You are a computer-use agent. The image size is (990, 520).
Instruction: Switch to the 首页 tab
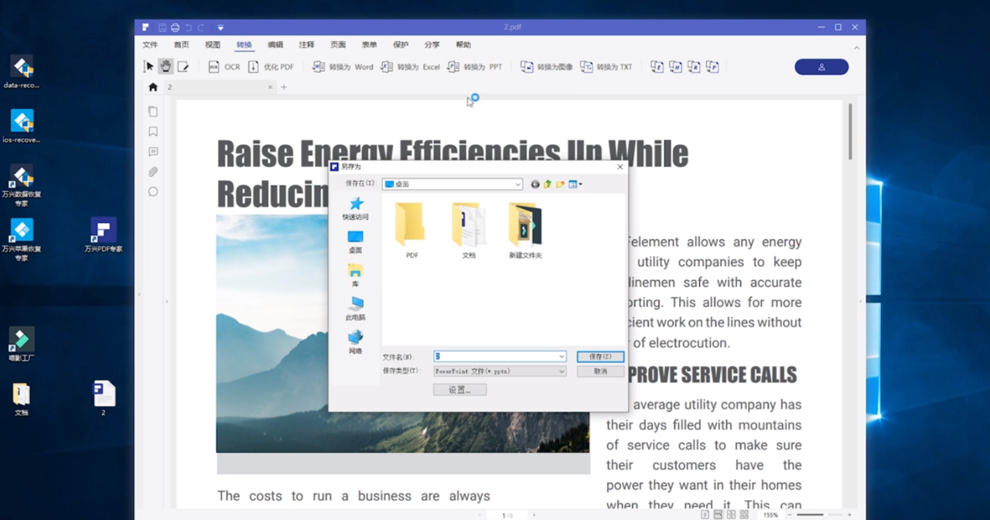point(182,45)
